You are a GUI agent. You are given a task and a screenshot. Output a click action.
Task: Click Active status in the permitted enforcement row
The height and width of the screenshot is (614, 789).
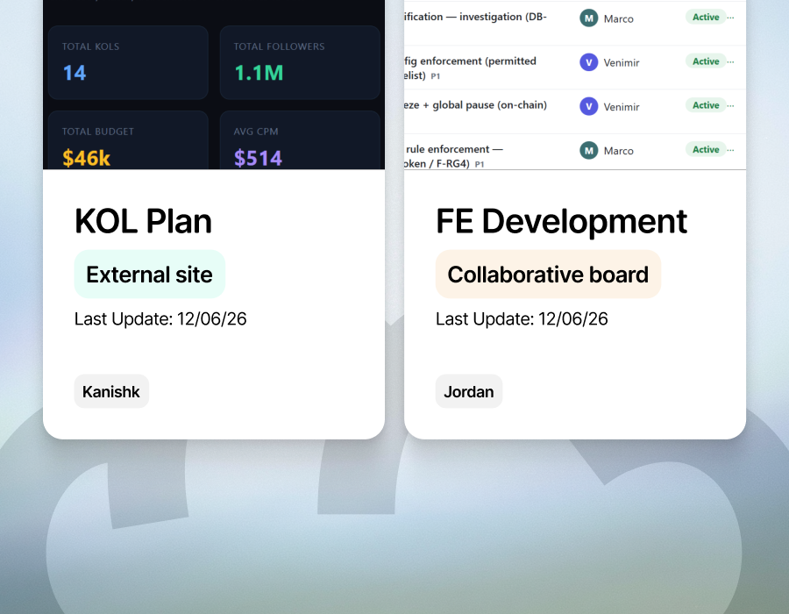tap(706, 61)
